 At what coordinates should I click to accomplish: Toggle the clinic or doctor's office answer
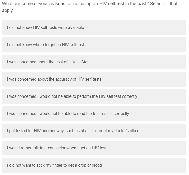94,131
